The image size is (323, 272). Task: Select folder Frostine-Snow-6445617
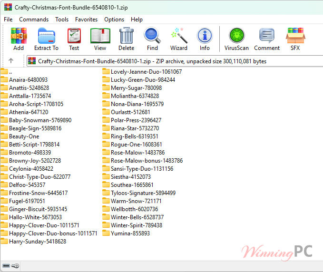[x=34, y=193]
